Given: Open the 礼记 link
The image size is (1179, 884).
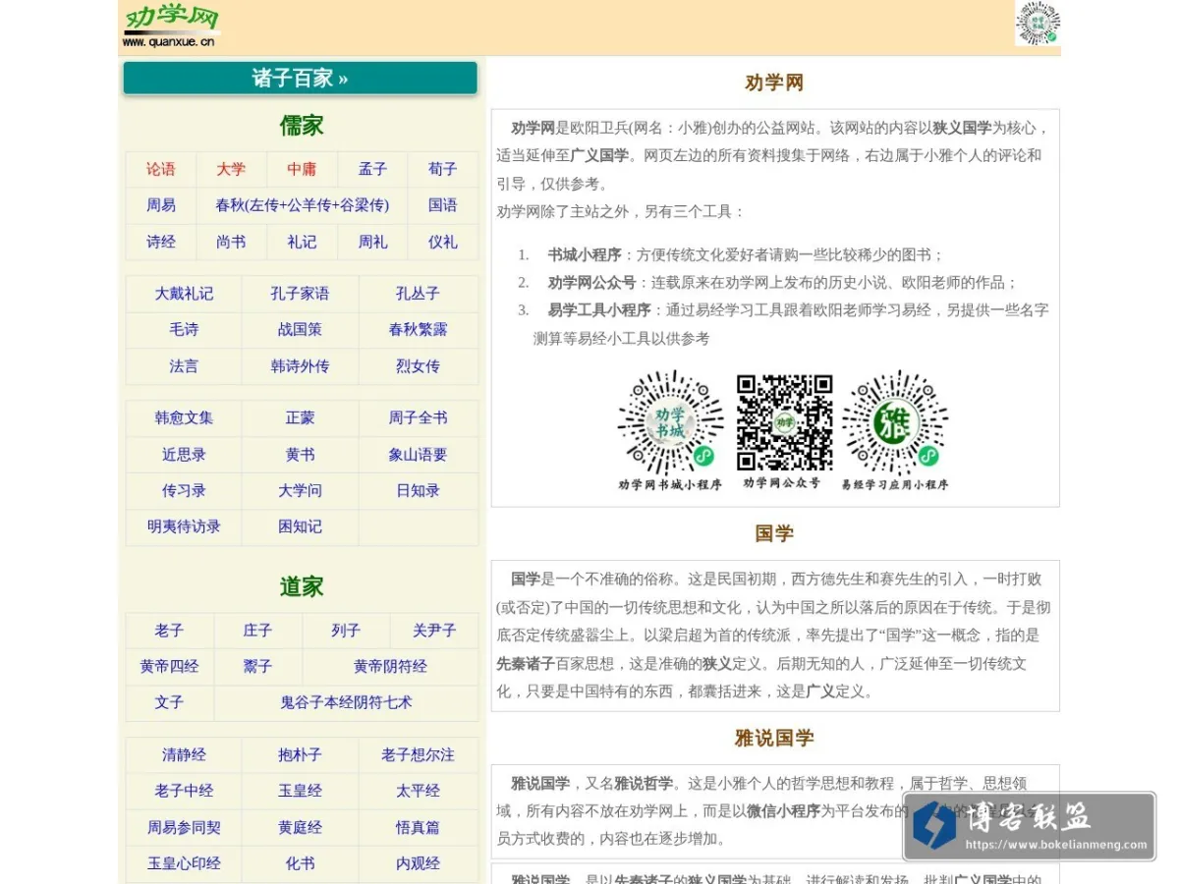Looking at the screenshot, I should coord(302,242).
